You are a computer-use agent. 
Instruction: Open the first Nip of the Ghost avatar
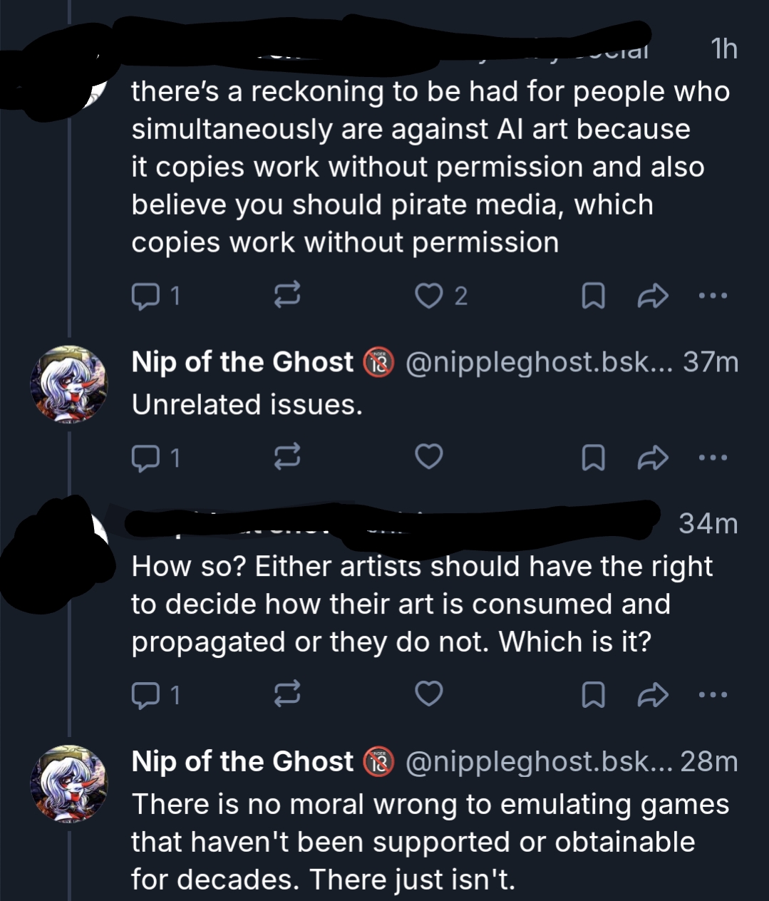pos(68,384)
